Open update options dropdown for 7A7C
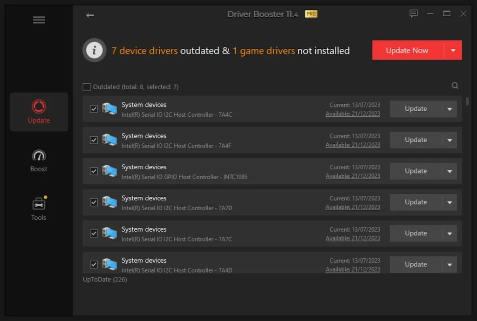 (450, 234)
